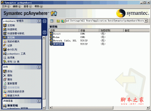Screen dimensions: 151x111
Task: Collapse the 详细信息 details panel
Action: [39, 101]
